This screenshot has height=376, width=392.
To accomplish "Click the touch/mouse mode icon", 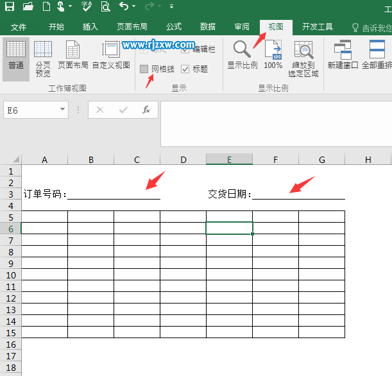I will (61, 6).
